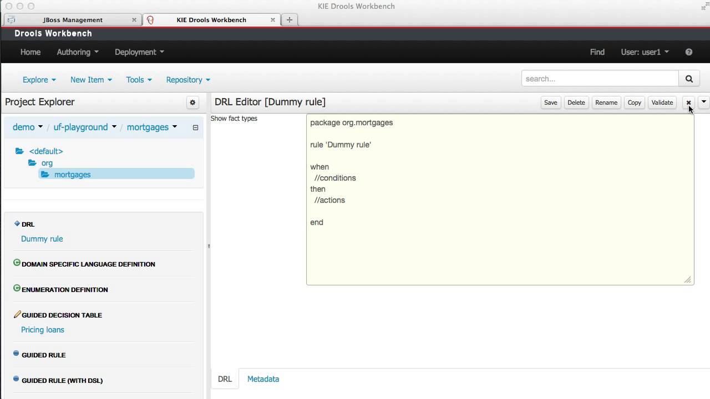
Task: Click the Enumeration Definition green icon
Action: click(17, 289)
